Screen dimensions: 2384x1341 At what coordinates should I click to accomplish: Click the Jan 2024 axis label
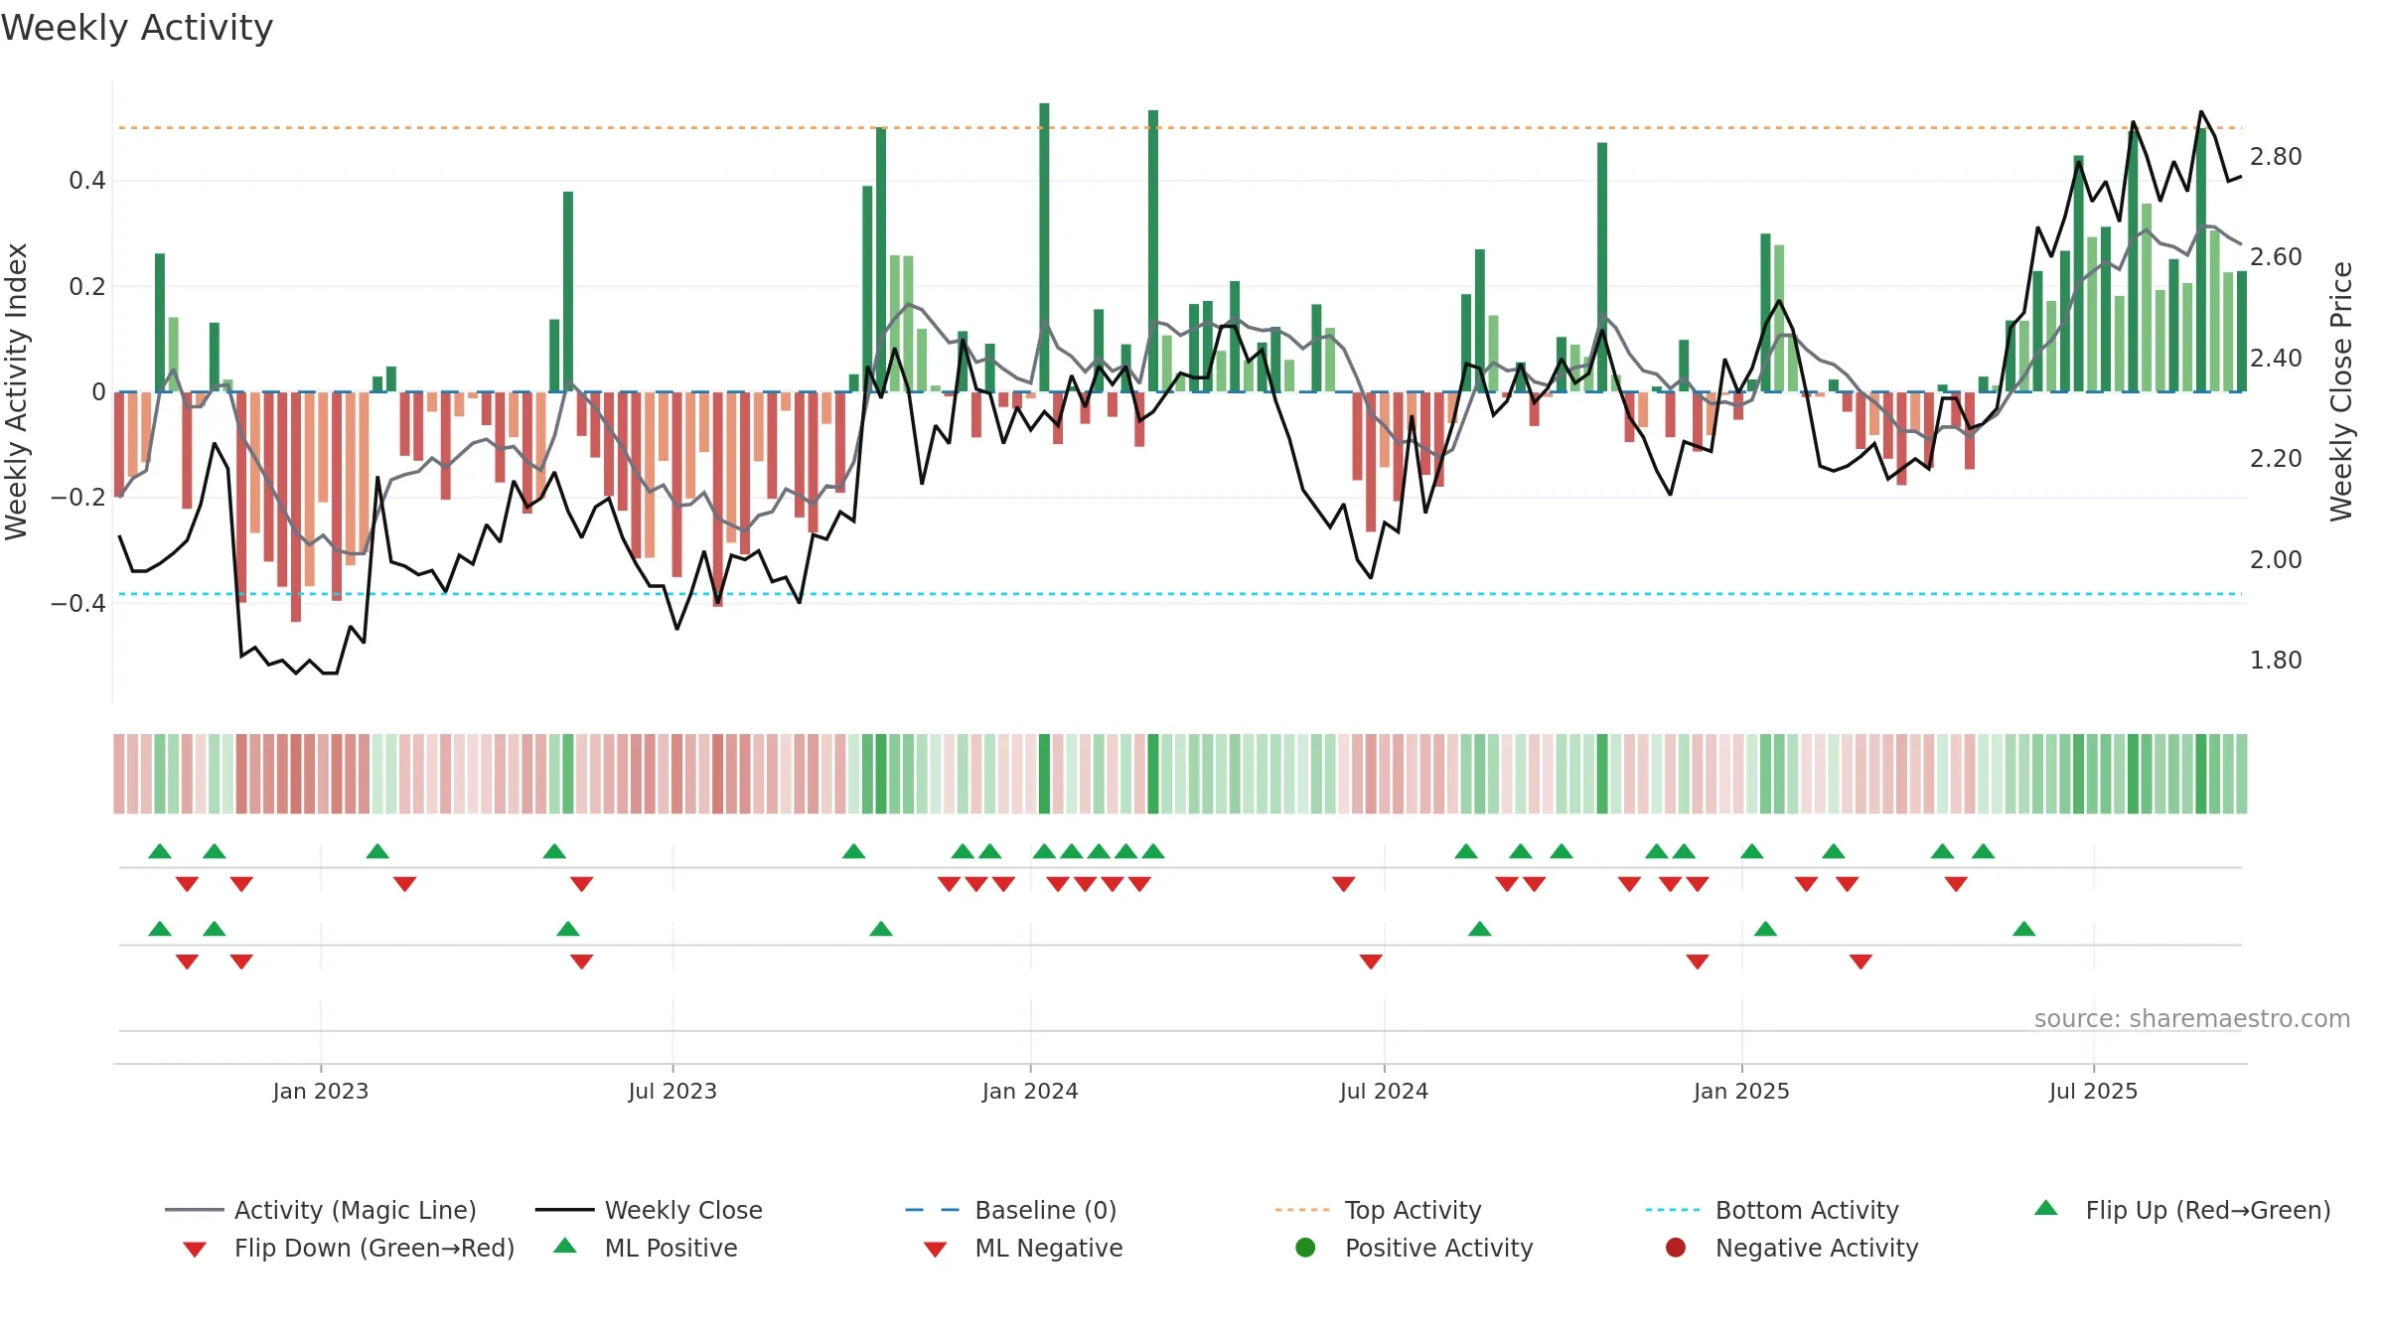pyautogui.click(x=1030, y=1091)
